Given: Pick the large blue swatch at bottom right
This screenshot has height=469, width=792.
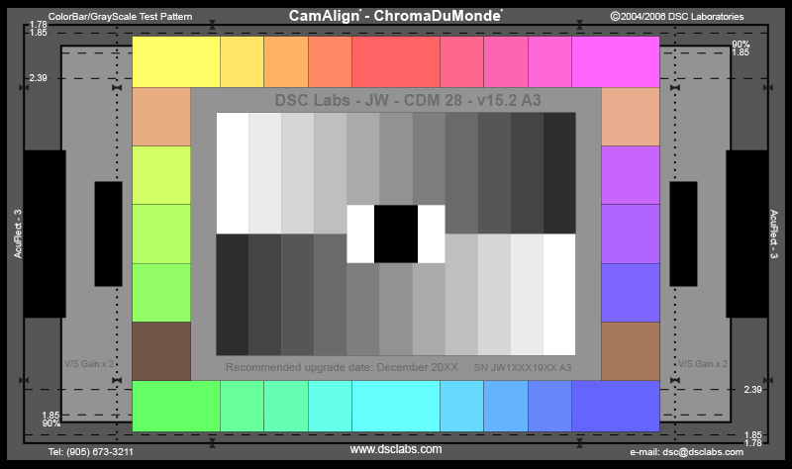Looking at the screenshot, I should pos(616,407).
